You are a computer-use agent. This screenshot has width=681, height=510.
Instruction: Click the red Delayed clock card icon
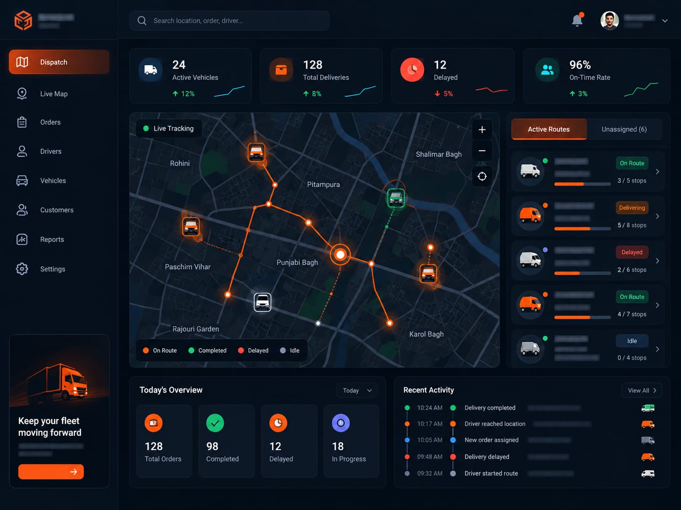412,70
